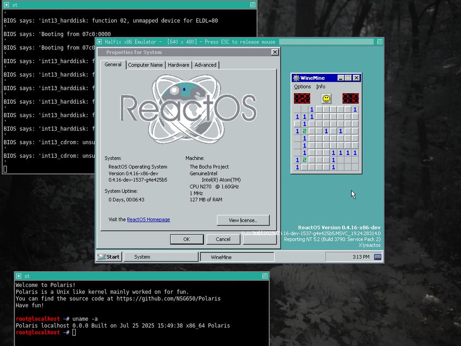Screen dimensions: 461x346
Task: Switch to the Computer Name tab
Action: tap(145, 65)
